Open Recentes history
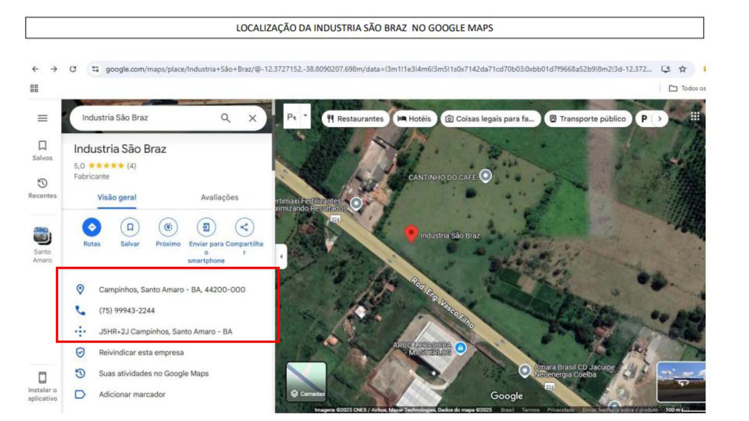The width and height of the screenshot is (749, 421). pyautogui.click(x=42, y=188)
